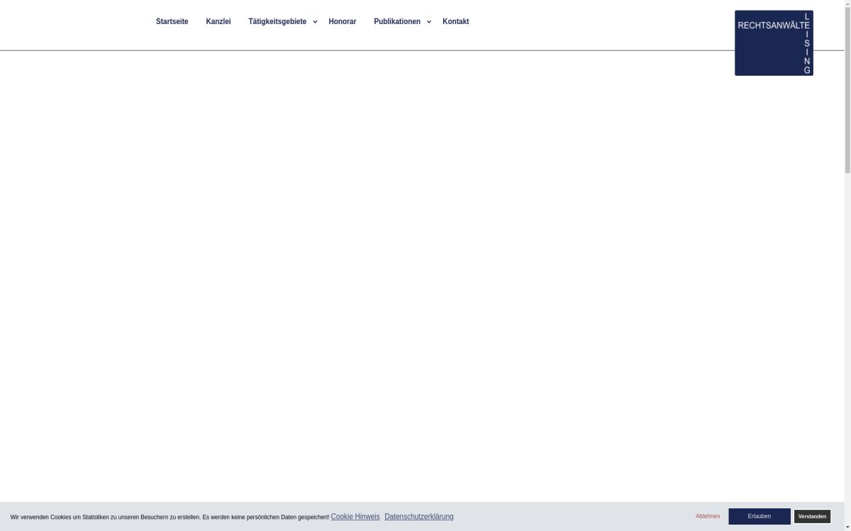The height and width of the screenshot is (531, 851).
Task: Expand the Publikationen chevron arrow
Action: pos(429,22)
